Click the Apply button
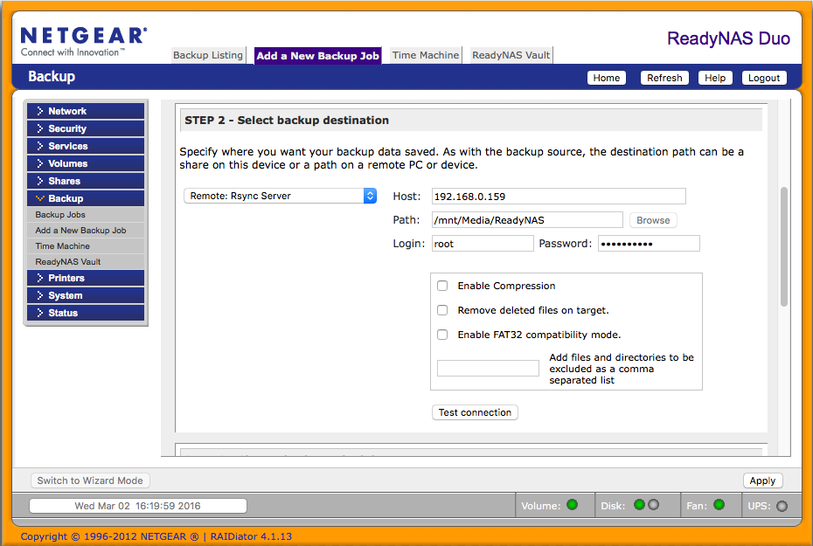The width and height of the screenshot is (813, 546). click(x=762, y=480)
